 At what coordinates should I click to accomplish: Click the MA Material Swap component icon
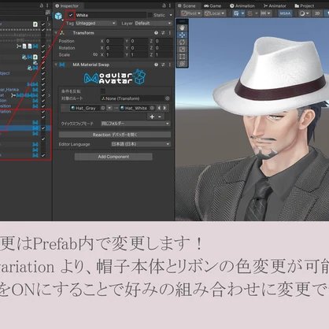[x=62, y=65]
